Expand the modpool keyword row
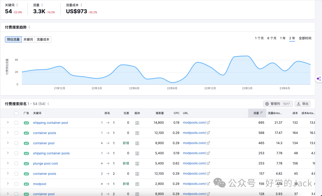Screen dimensions: 322x196 click(x=8, y=184)
